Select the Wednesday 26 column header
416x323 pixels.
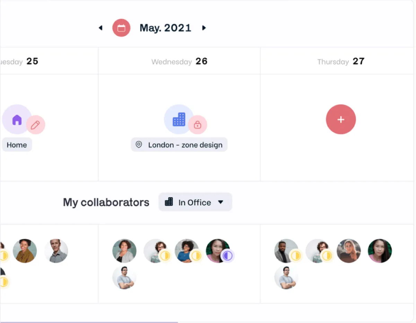179,62
